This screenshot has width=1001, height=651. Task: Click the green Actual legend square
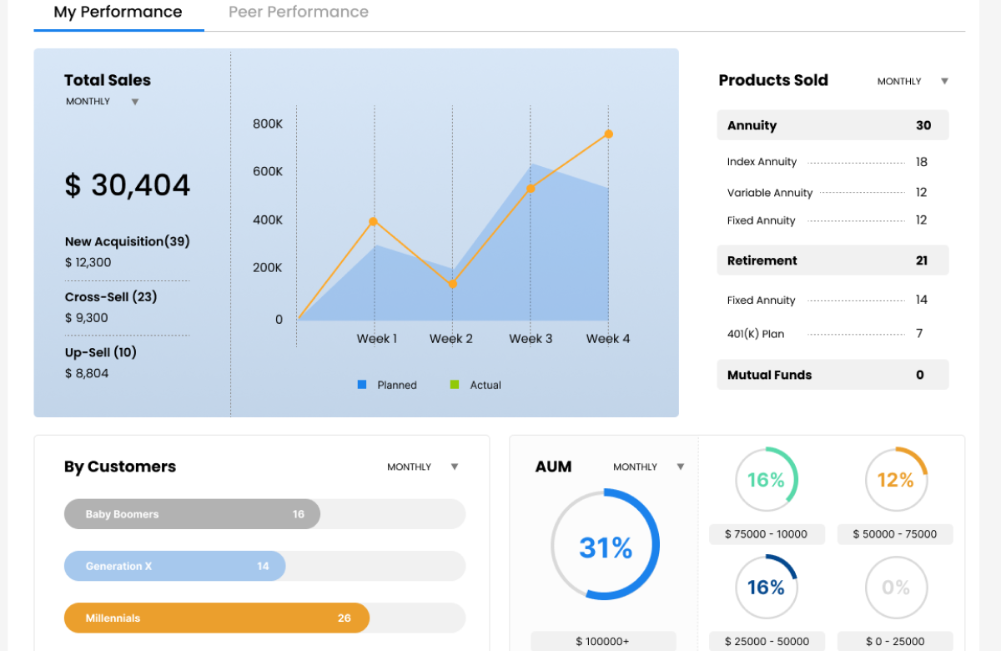pos(455,385)
